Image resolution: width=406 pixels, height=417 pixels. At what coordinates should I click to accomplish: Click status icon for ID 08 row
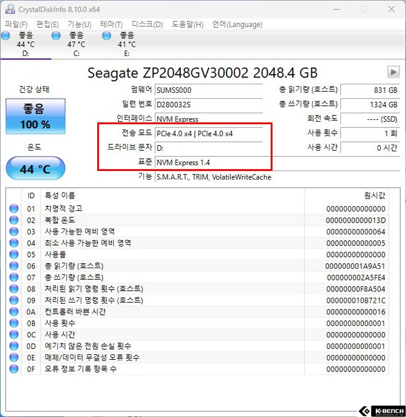(x=14, y=289)
